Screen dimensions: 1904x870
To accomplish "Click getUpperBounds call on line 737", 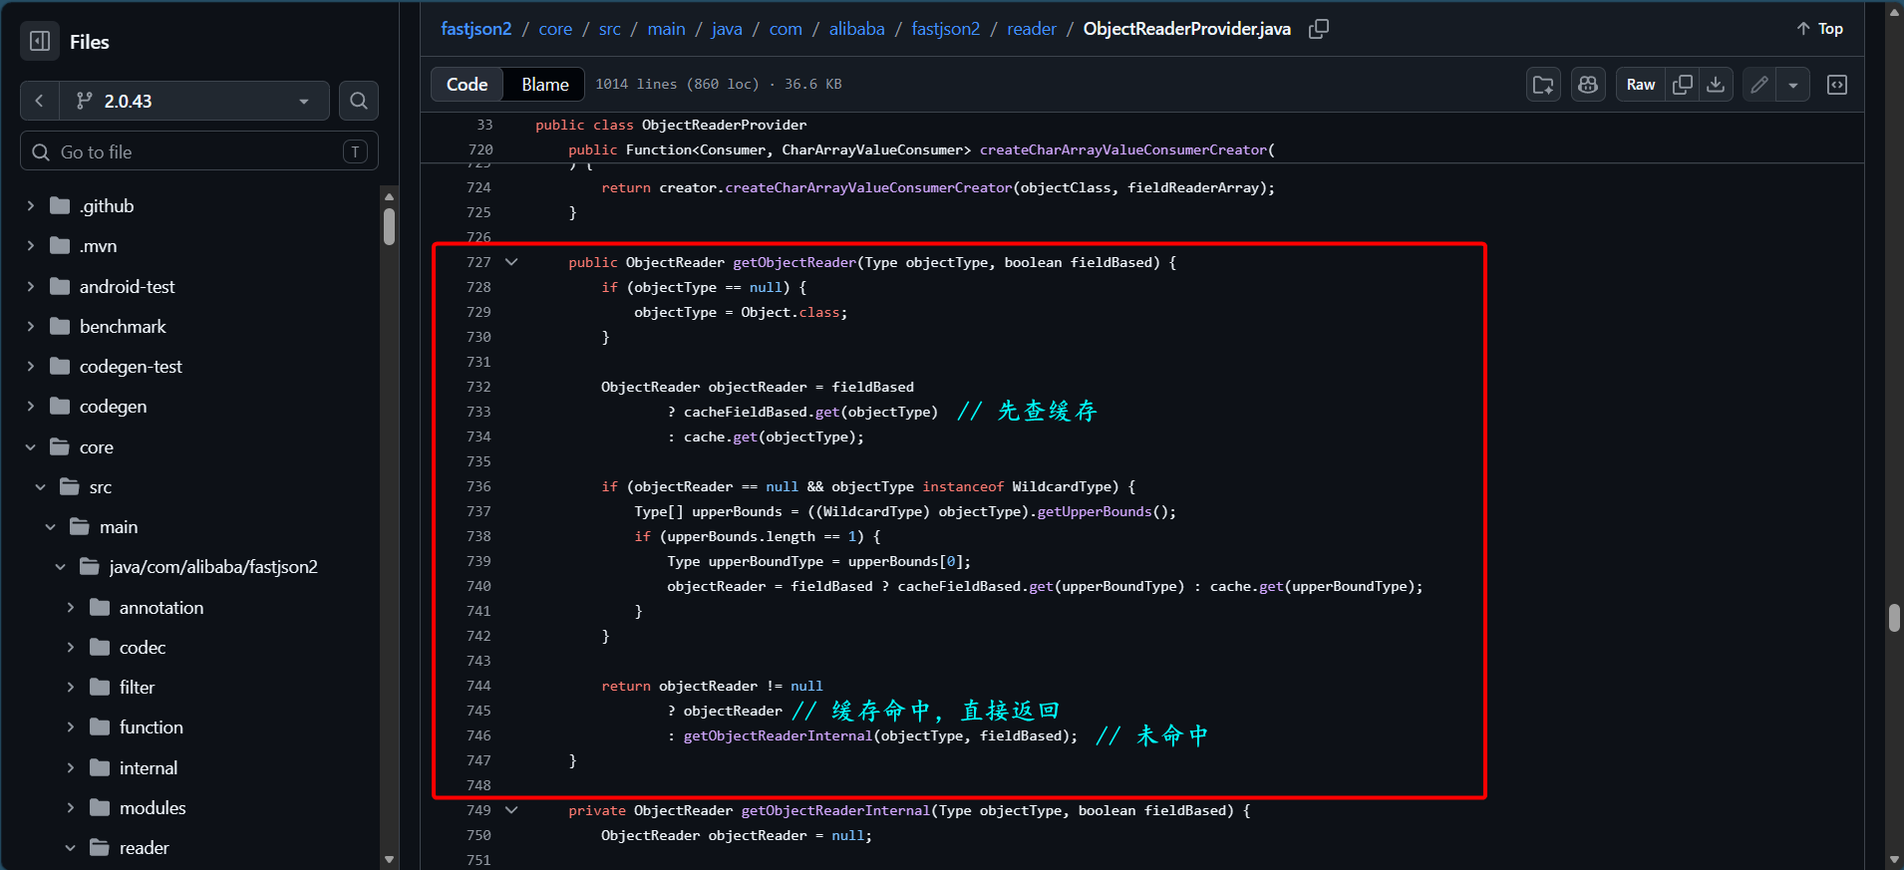I will (1095, 511).
